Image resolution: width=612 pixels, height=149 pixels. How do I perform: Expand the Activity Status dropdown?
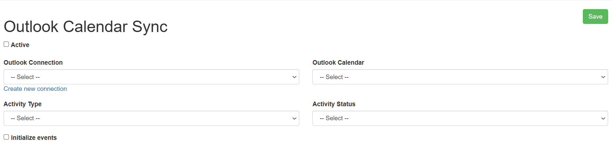[460, 118]
